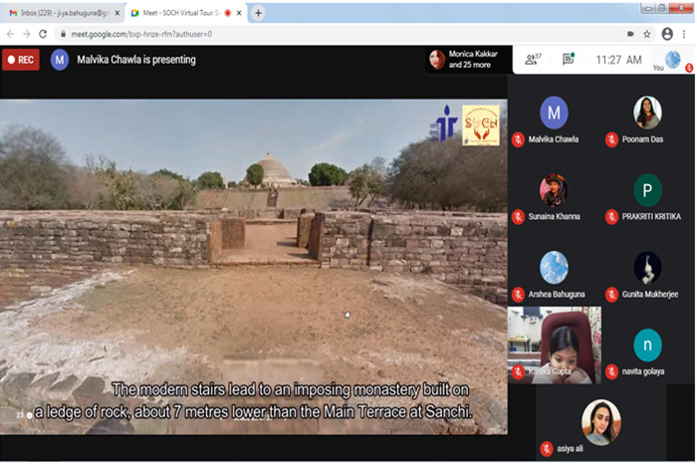Viewport: 697px width, 465px height.
Task: Click the address bar URL
Action: pyautogui.click(x=141, y=34)
